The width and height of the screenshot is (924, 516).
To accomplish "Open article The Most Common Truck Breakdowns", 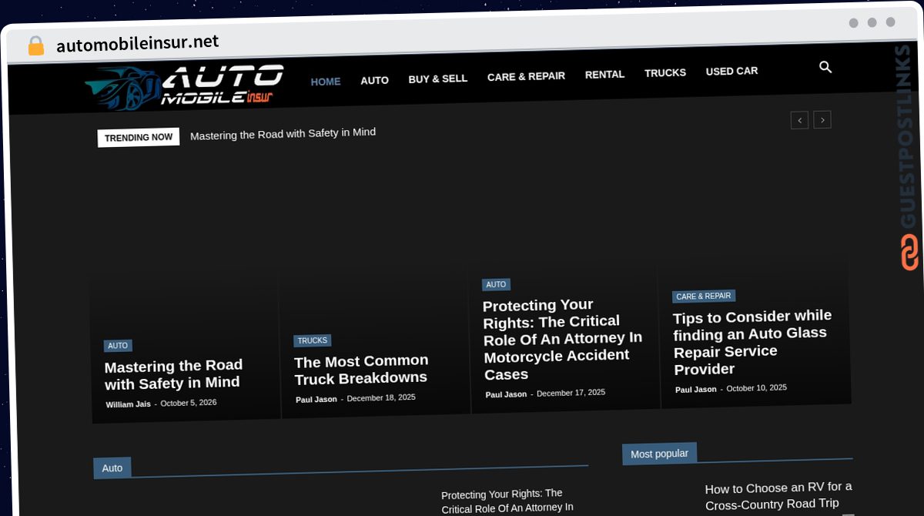I will pyautogui.click(x=361, y=370).
